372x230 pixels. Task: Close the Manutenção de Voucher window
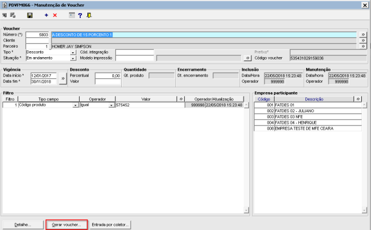pyautogui.click(x=365, y=5)
